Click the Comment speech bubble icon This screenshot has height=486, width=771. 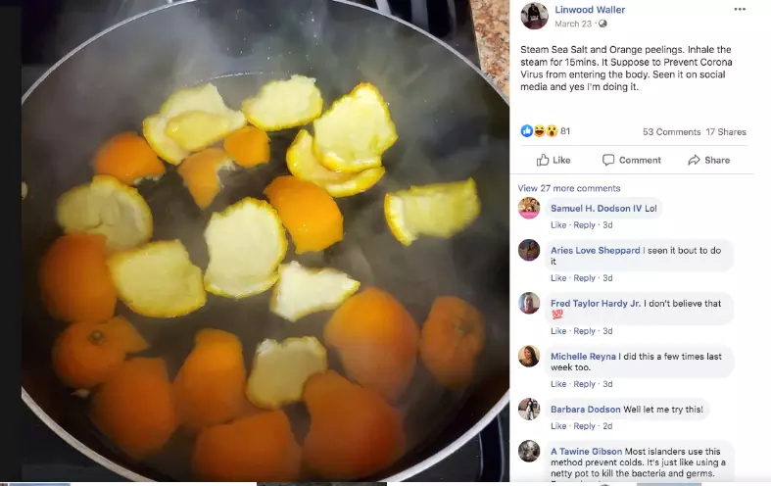coord(608,160)
